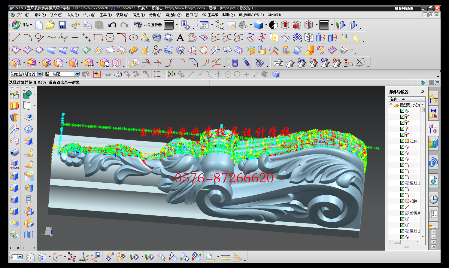Open the HD3D tools info tab
This screenshot has width=449, height=268.
point(433,162)
